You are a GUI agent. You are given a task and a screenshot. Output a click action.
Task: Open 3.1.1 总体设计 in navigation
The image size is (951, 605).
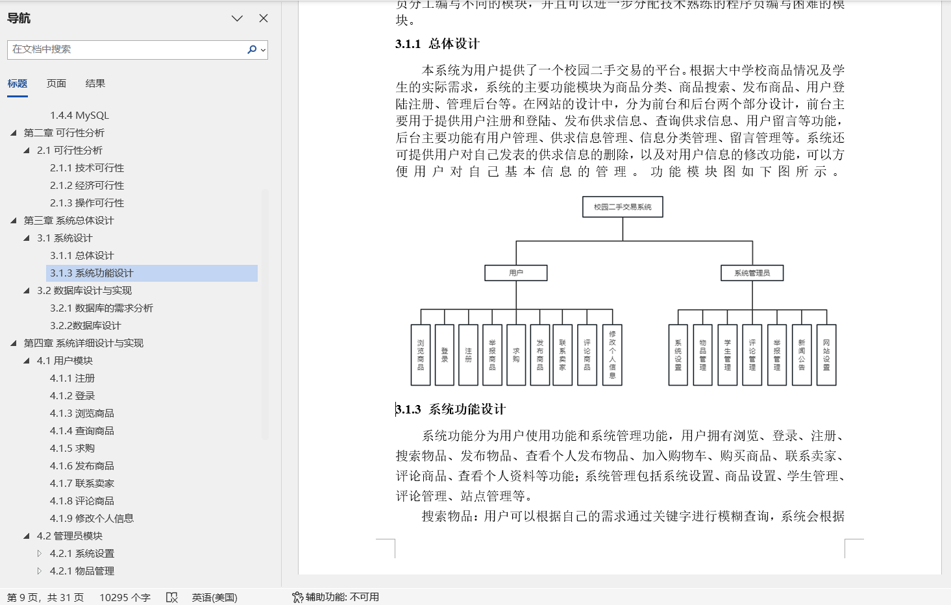(x=82, y=256)
